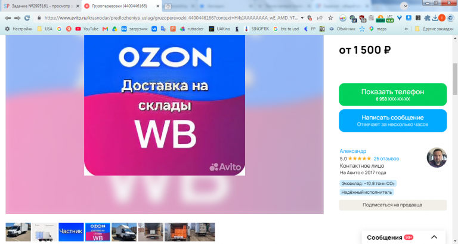Click the main OZON WB listing image
Screen dimensions: 458x244
tap(165, 105)
